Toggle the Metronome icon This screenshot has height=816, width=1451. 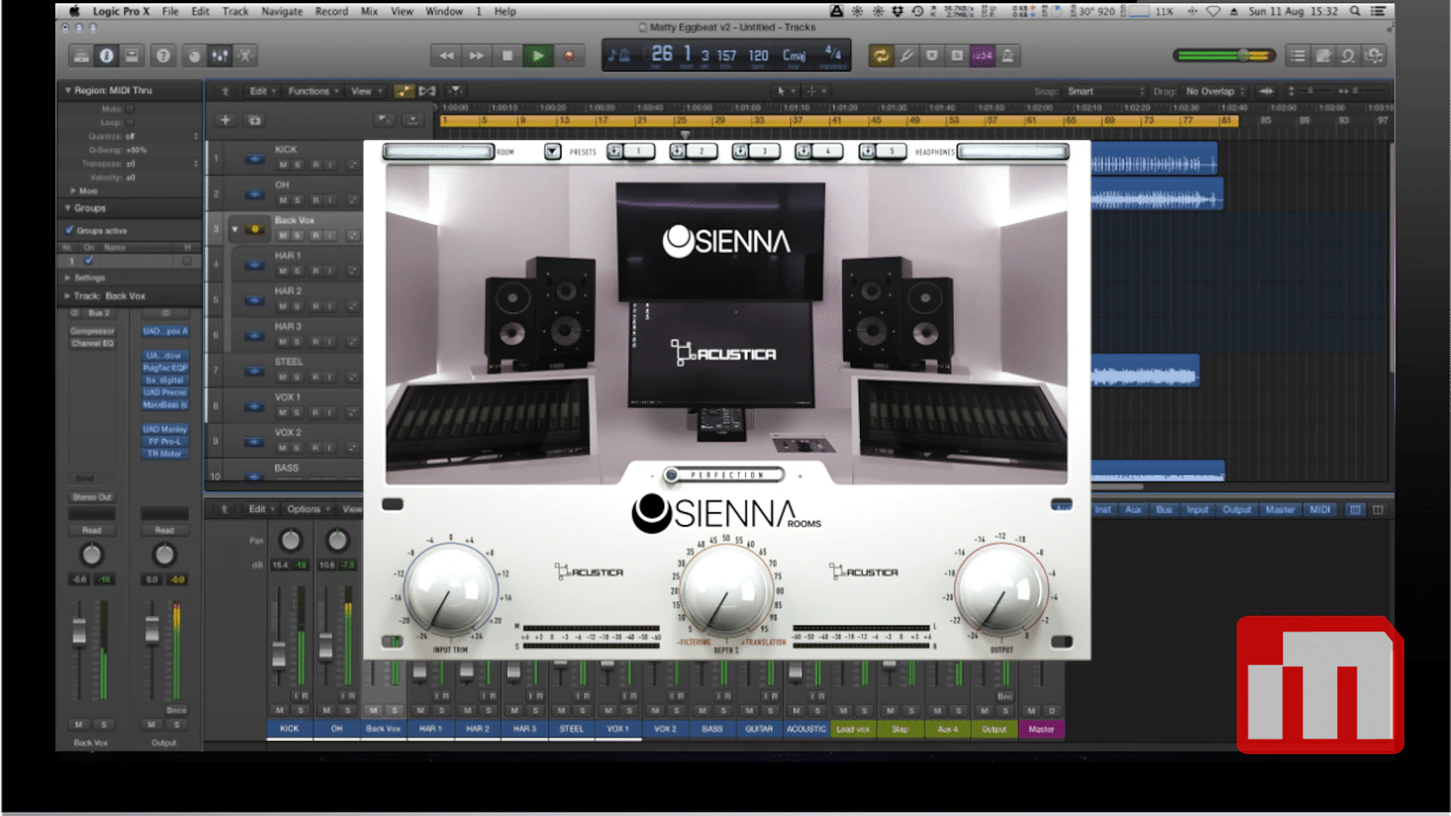pos(1008,55)
